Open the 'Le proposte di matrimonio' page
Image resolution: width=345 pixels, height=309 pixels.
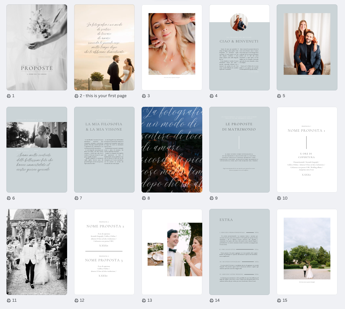pos(239,150)
